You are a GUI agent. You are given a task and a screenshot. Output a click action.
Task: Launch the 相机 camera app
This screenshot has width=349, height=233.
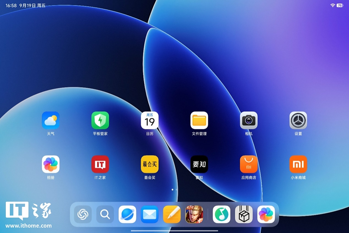[x=249, y=120]
